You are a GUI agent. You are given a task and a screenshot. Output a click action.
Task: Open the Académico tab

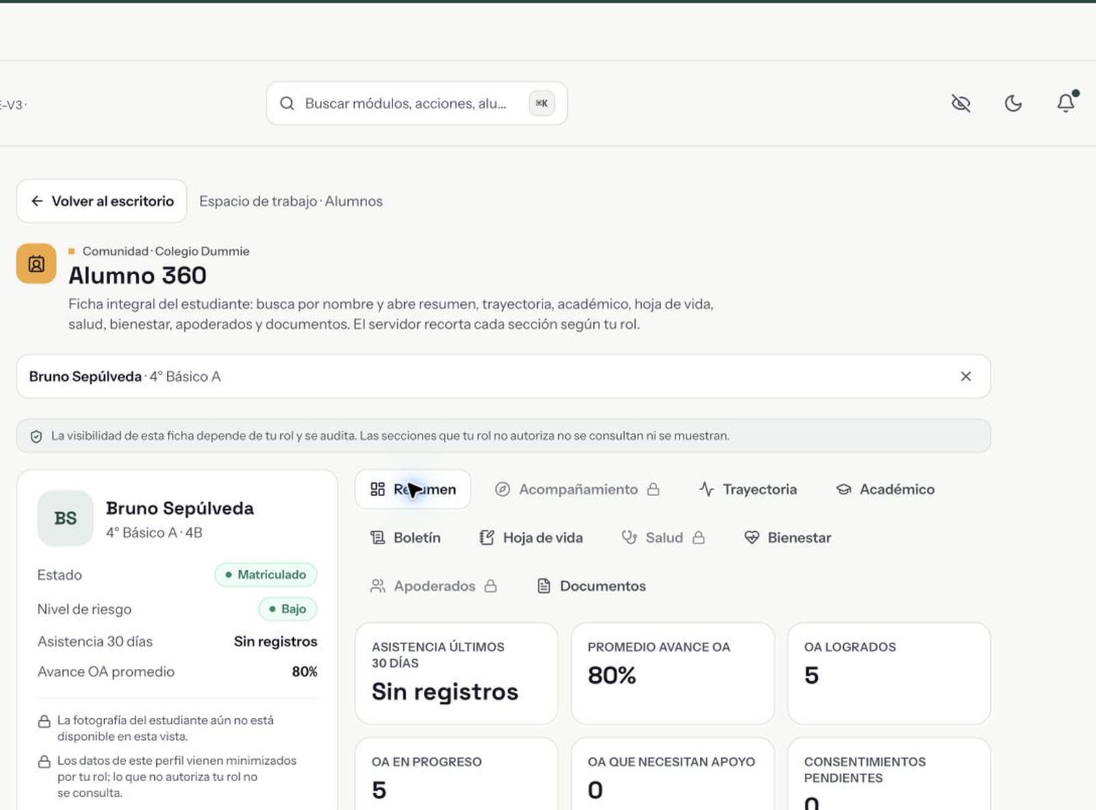click(x=885, y=489)
